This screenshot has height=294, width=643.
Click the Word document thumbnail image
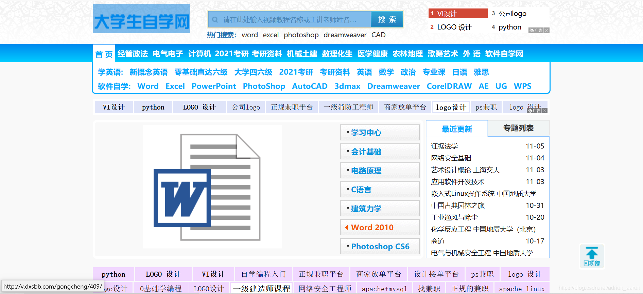pos(212,187)
